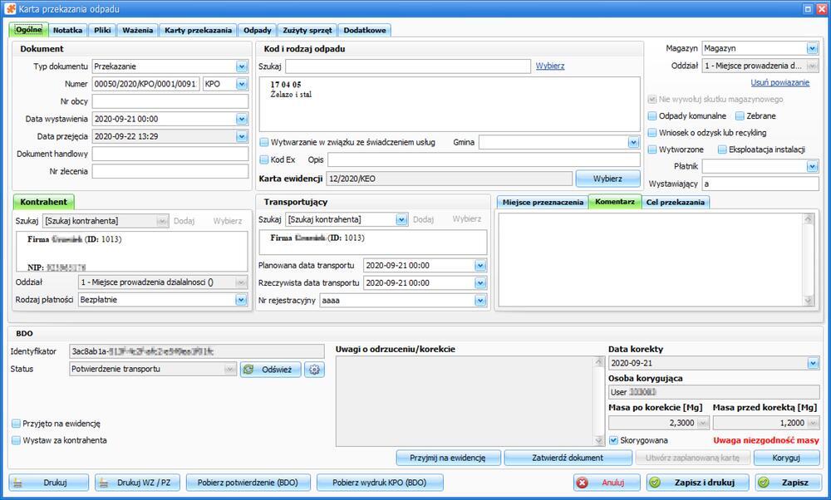The image size is (831, 500).
Task: Click the red Anuluj cancel icon
Action: [583, 483]
